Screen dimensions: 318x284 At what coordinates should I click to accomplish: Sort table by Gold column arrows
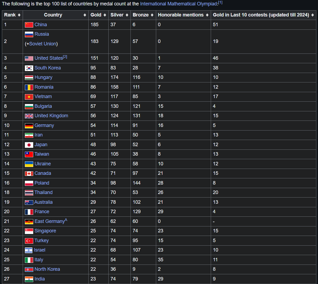point(105,15)
